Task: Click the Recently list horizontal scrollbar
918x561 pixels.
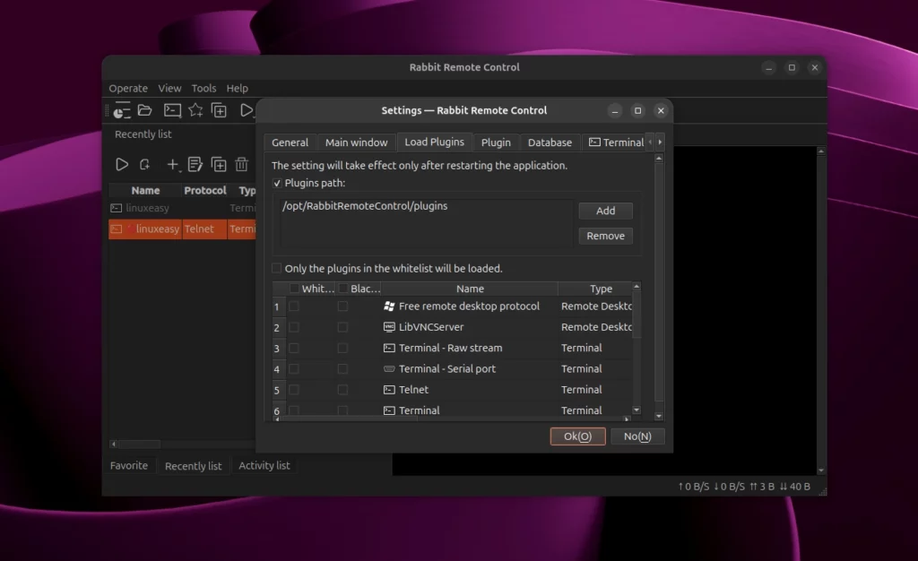Action: (139, 444)
